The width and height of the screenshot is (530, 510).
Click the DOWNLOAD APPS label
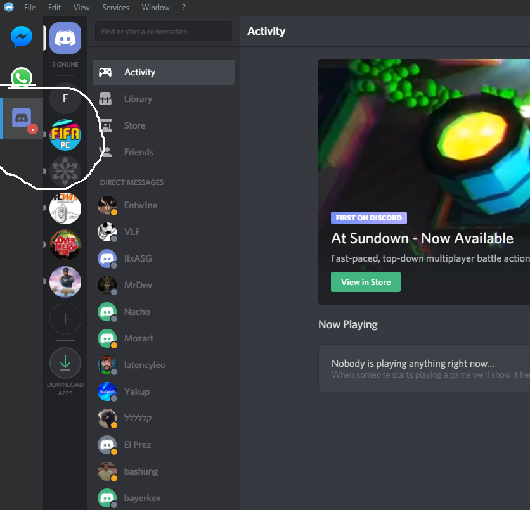pos(65,389)
